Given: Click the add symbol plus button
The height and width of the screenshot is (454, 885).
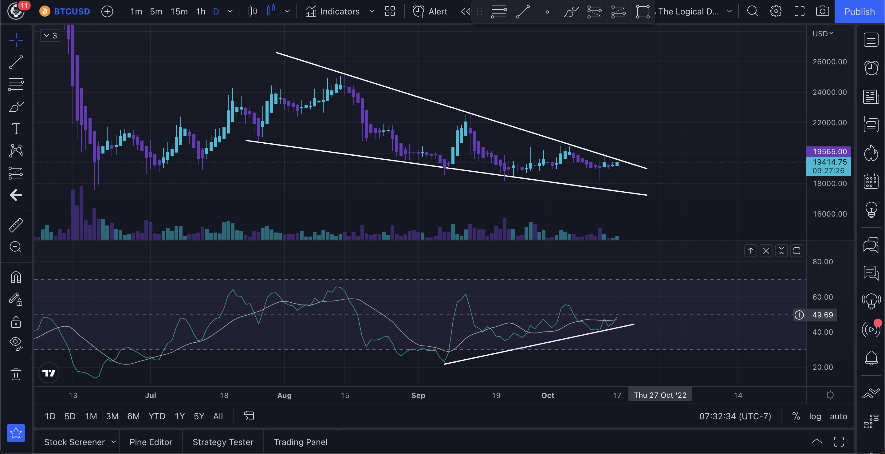Looking at the screenshot, I should [x=107, y=11].
